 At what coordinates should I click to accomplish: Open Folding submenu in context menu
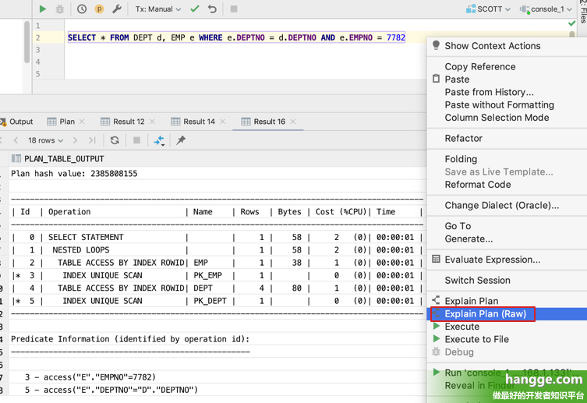click(x=507, y=159)
